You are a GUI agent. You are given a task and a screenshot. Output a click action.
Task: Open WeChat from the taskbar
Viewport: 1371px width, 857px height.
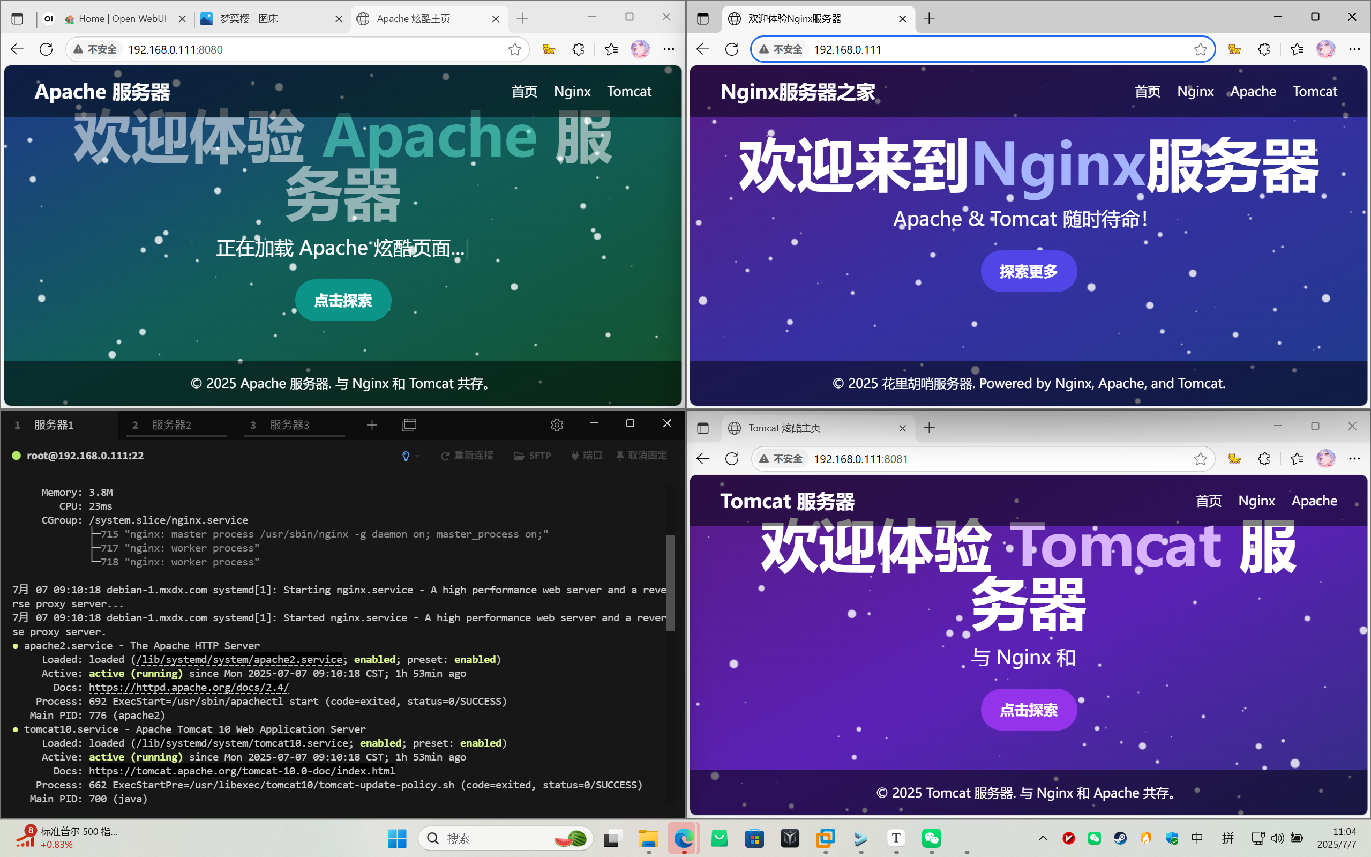(x=932, y=838)
